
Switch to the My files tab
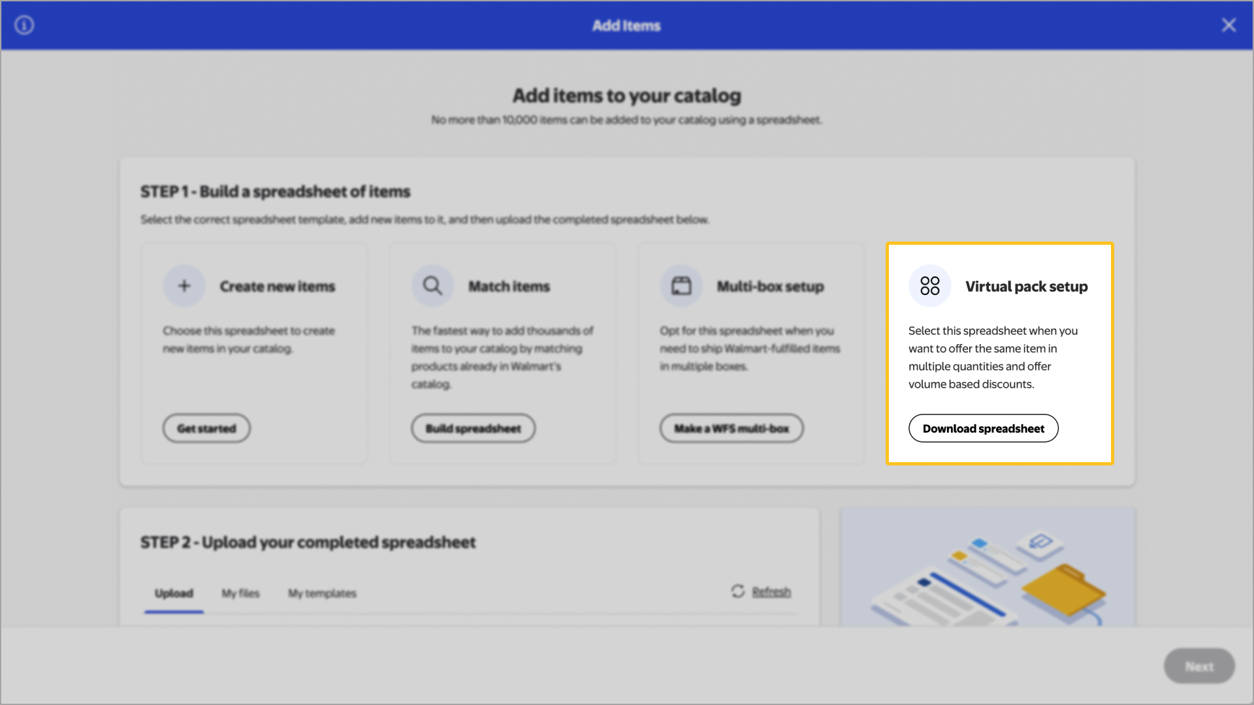240,593
